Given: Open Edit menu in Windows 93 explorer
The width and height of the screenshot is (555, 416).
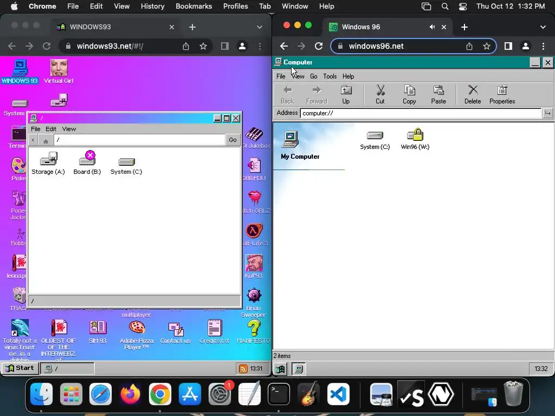Looking at the screenshot, I should click(x=51, y=129).
